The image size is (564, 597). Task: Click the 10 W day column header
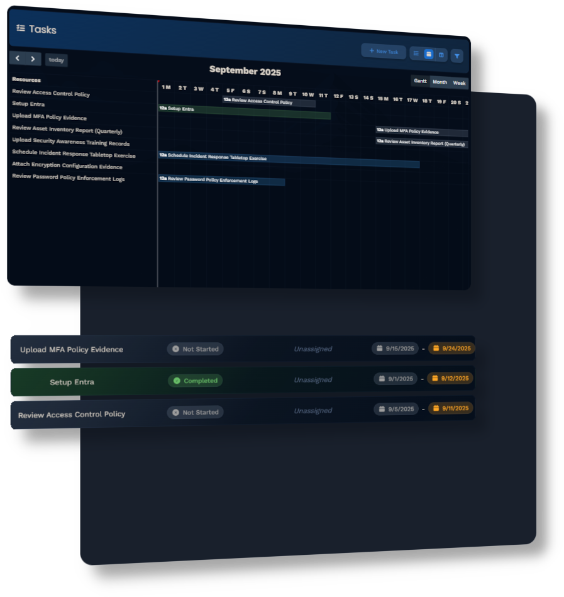[x=308, y=94]
